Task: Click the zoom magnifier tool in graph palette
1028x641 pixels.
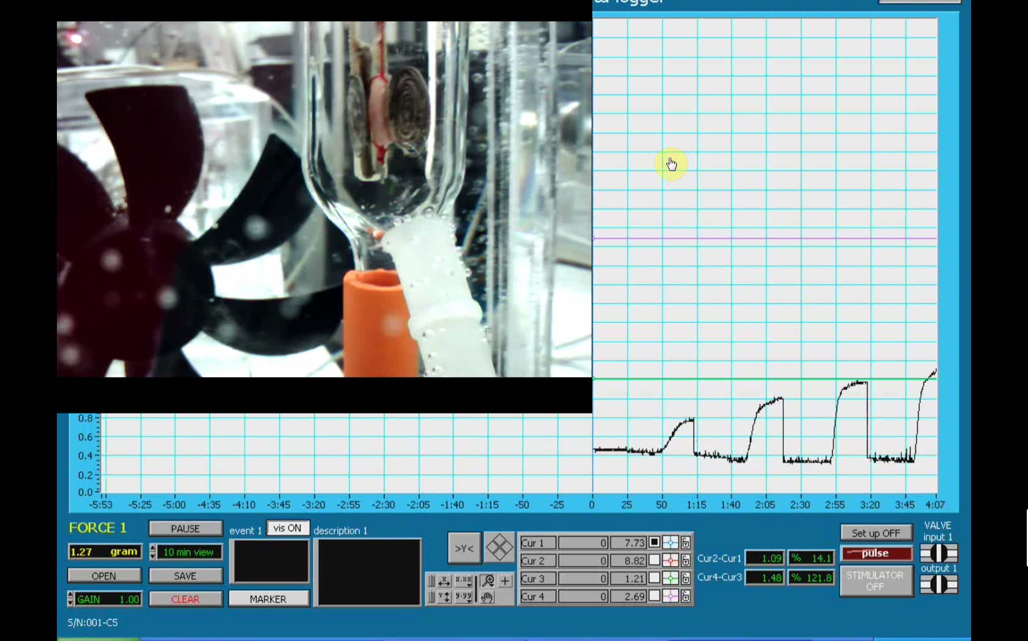Action: click(488, 581)
